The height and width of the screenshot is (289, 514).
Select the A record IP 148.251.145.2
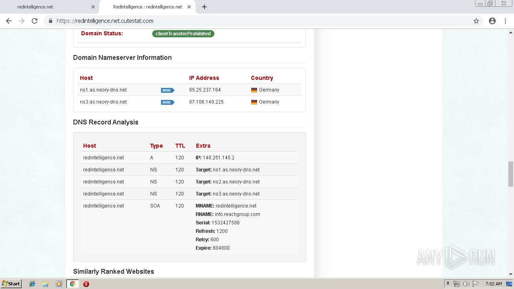click(x=218, y=158)
